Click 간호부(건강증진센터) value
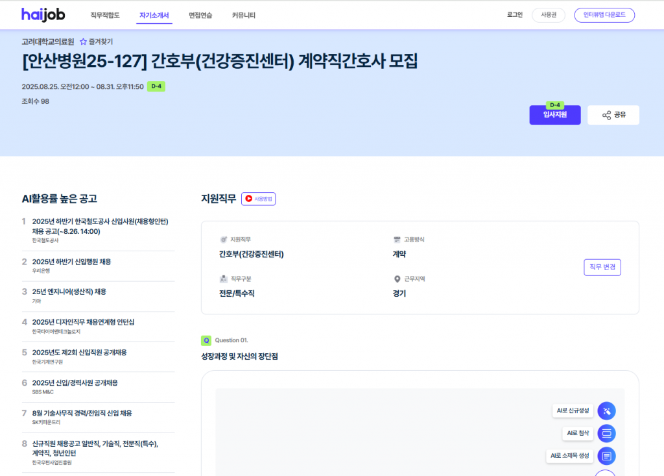This screenshot has height=476, width=664. pos(251,254)
